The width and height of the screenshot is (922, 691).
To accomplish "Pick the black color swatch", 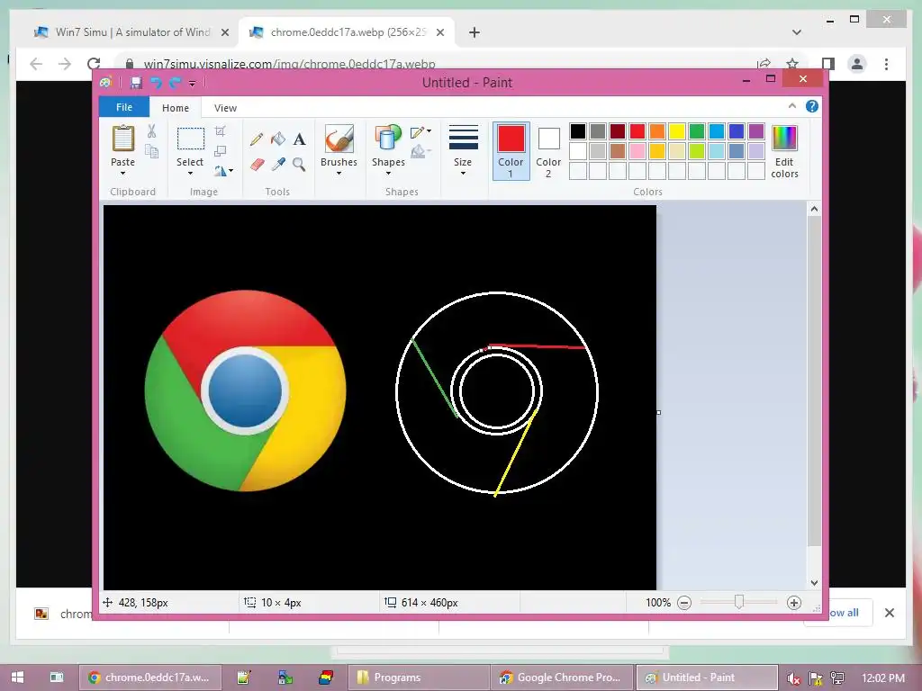I will tap(577, 131).
